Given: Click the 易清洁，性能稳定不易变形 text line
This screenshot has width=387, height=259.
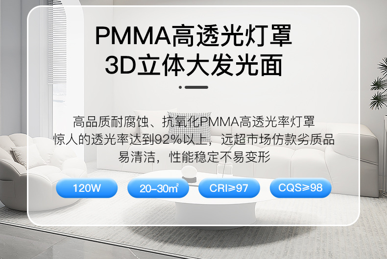Looking at the screenshot, I should click(194, 156).
